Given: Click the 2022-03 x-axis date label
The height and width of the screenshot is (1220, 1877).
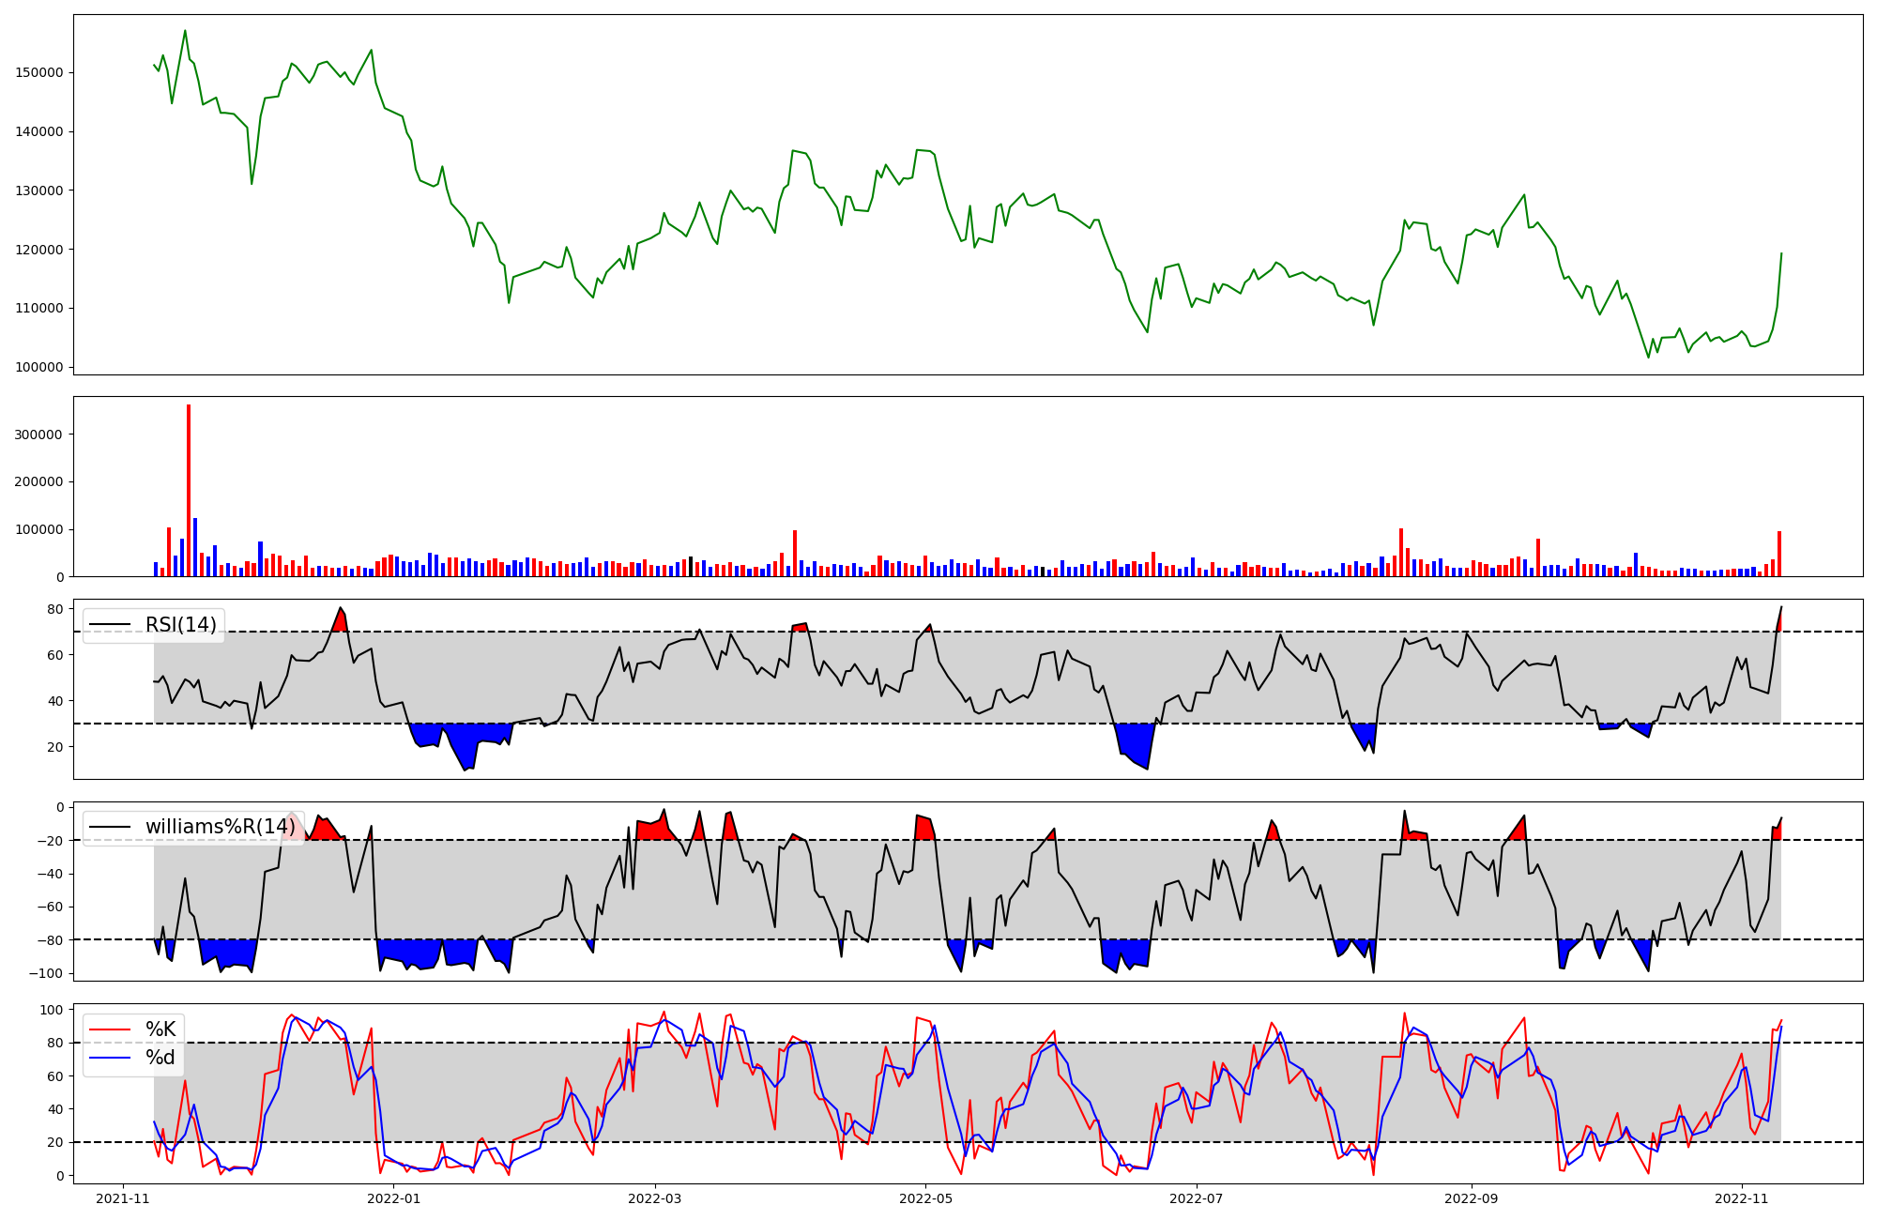Looking at the screenshot, I should tap(655, 1198).
